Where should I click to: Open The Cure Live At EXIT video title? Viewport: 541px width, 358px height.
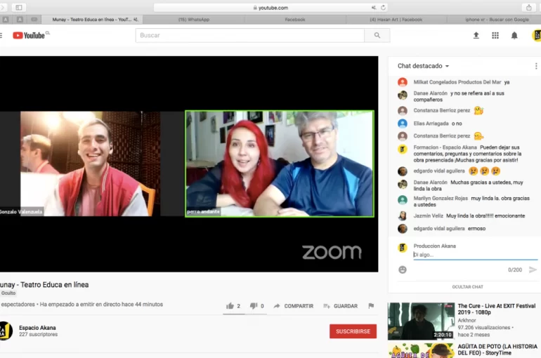coord(497,309)
